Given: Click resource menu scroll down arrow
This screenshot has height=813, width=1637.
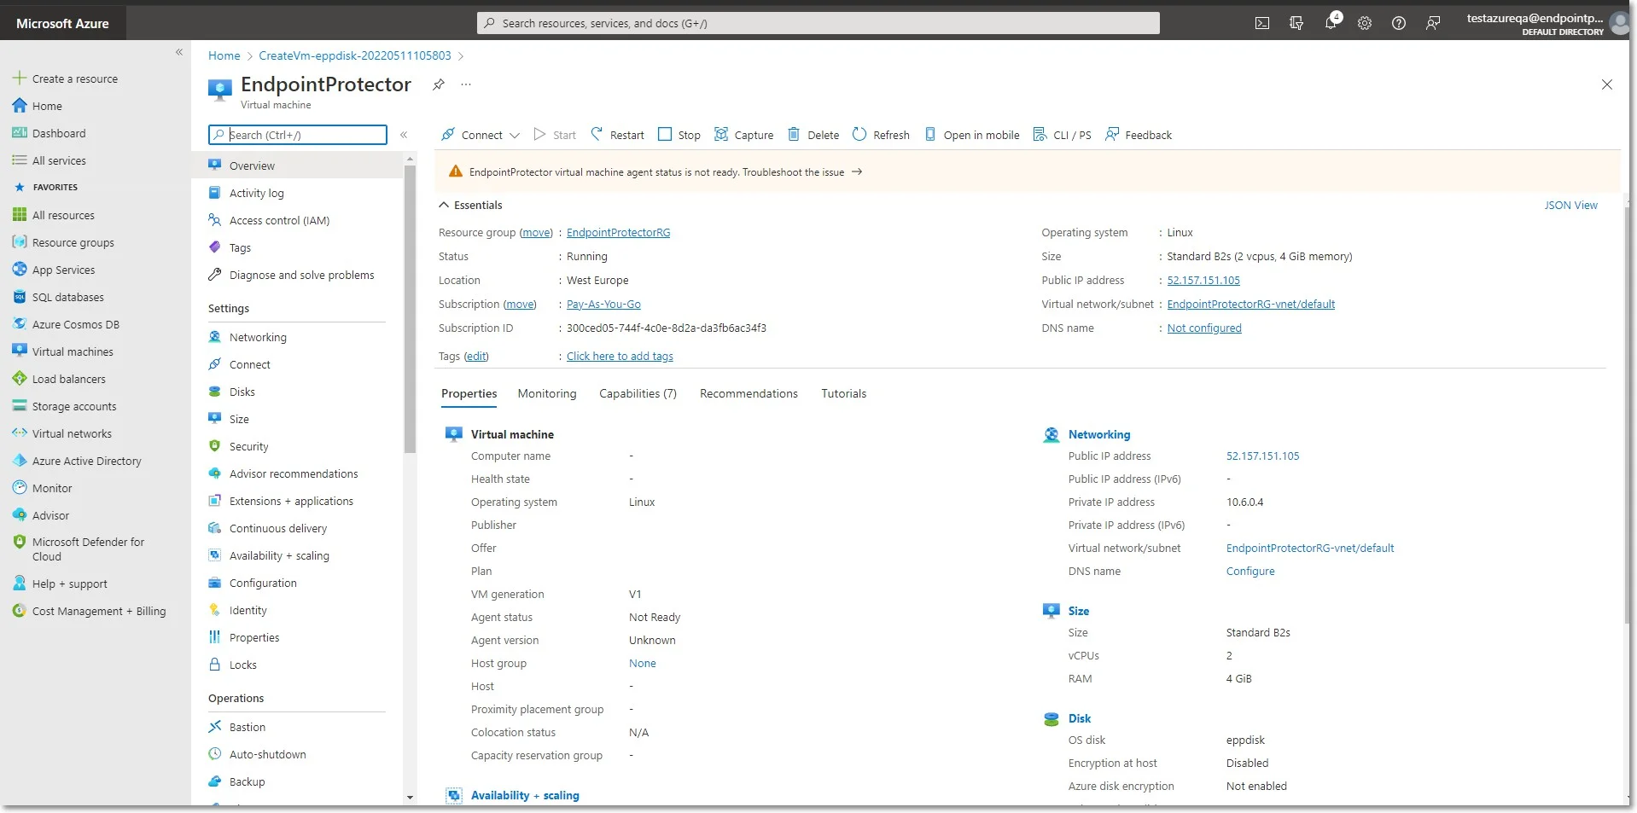Looking at the screenshot, I should click(410, 798).
